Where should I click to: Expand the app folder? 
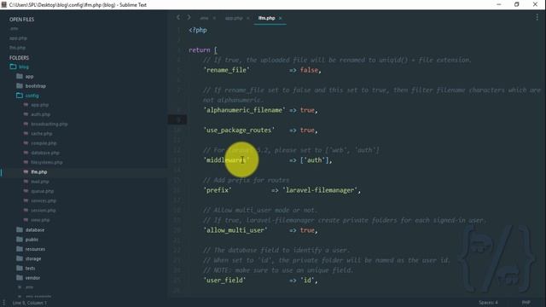(25, 76)
